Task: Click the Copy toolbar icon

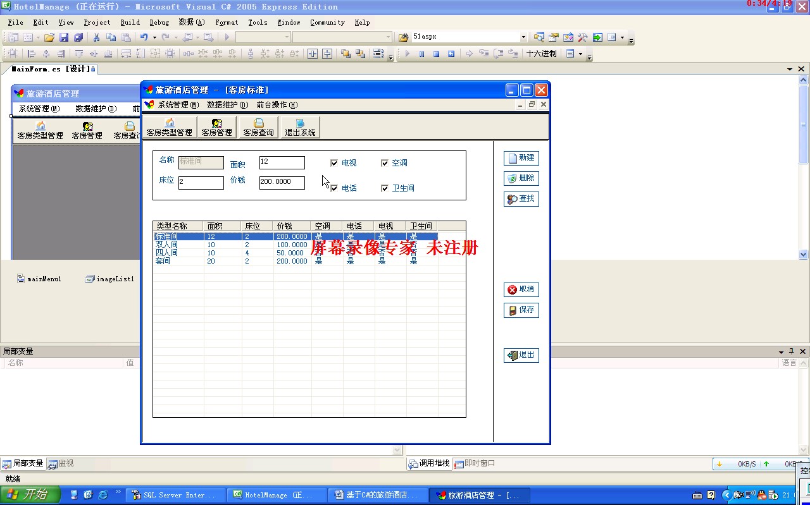Action: (x=111, y=37)
